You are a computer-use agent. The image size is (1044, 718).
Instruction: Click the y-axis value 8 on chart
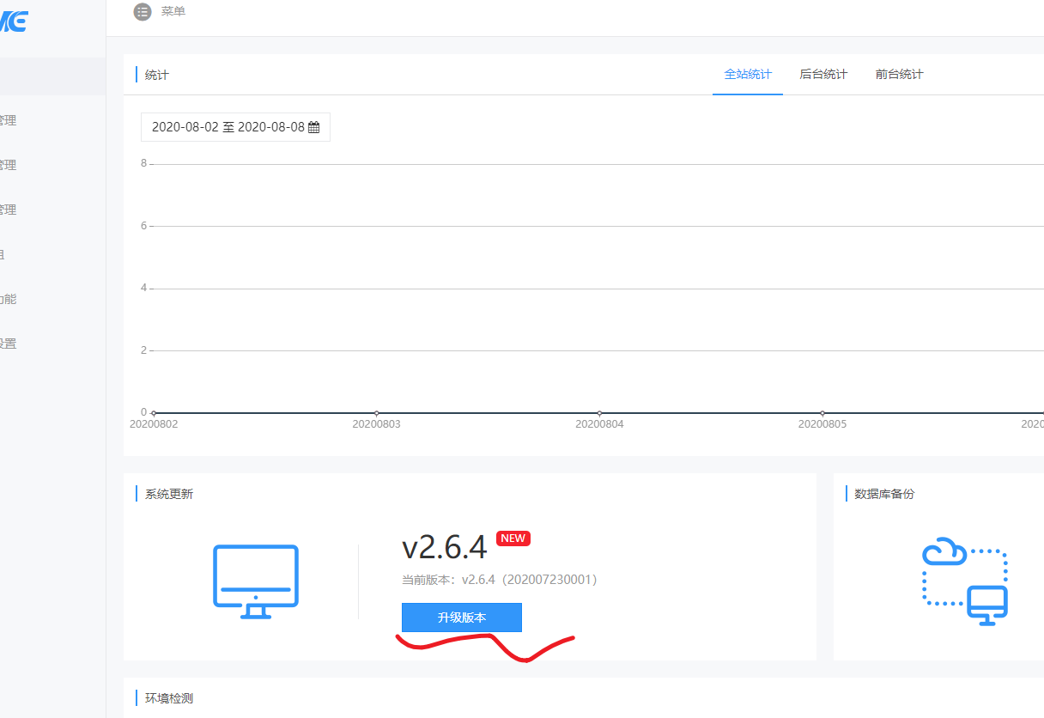(144, 163)
